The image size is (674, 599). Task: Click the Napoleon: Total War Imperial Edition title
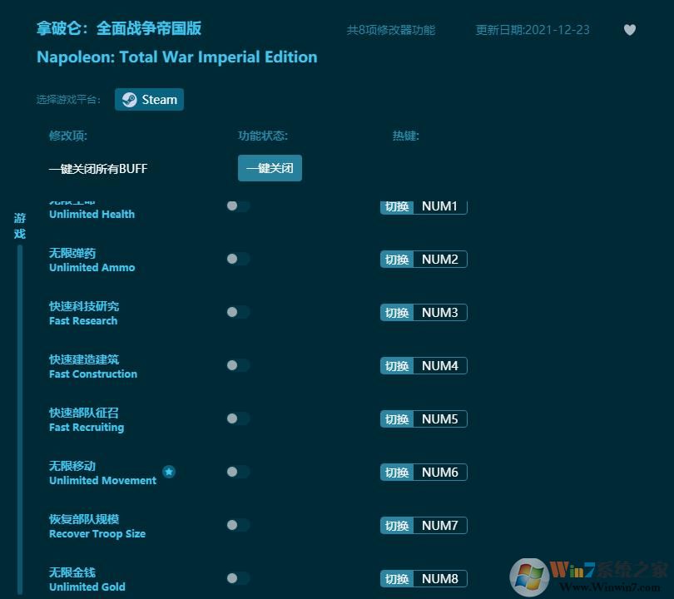(176, 57)
